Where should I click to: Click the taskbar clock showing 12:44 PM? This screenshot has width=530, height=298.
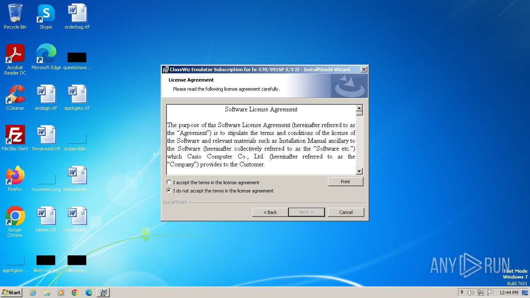509,293
